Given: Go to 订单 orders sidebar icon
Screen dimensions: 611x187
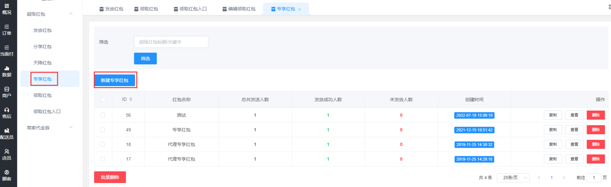Looking at the screenshot, I should [x=7, y=29].
